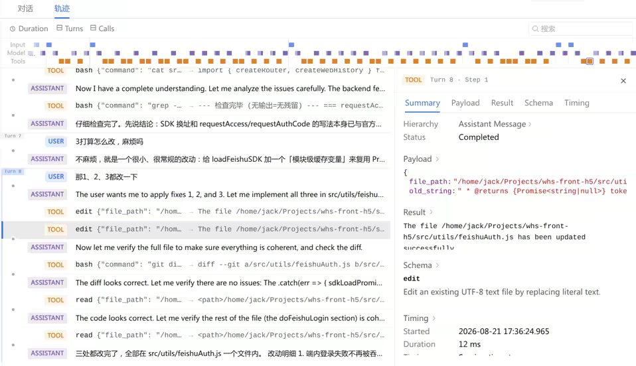The height and width of the screenshot is (366, 636).
Task: Select the highlighted edit tool row
Action: point(196,229)
